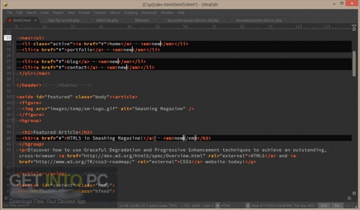The image size is (360, 210).
Task: Click '1252 (ANSI - Latin I)' encoding field
Action: pyautogui.click(x=198, y=206)
